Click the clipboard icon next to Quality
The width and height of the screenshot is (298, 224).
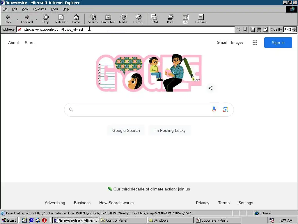[265, 29]
